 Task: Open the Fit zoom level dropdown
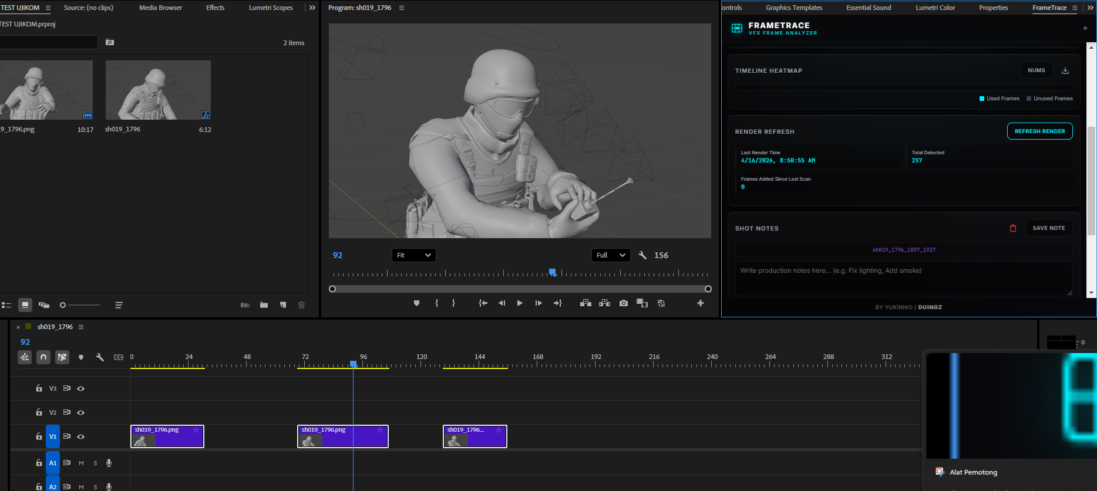413,255
